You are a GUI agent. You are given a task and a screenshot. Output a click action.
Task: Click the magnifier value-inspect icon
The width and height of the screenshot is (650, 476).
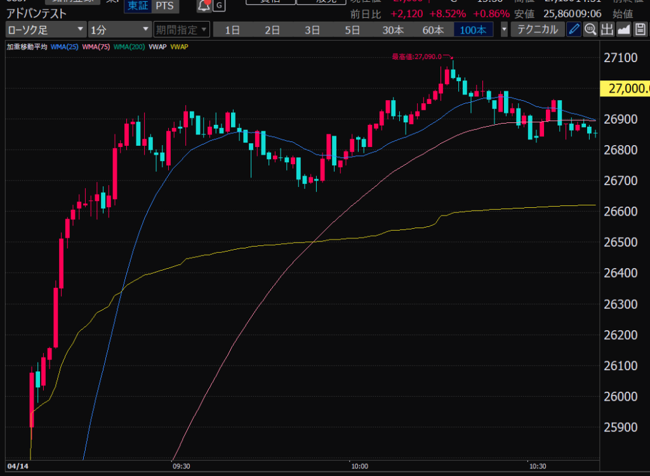coord(590,29)
